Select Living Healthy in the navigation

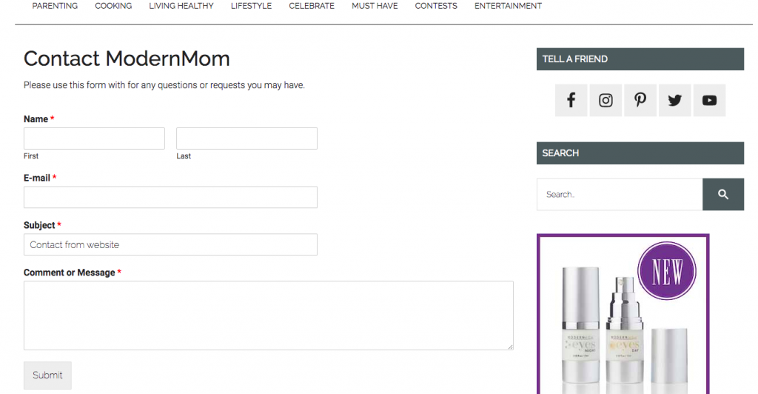pos(181,6)
